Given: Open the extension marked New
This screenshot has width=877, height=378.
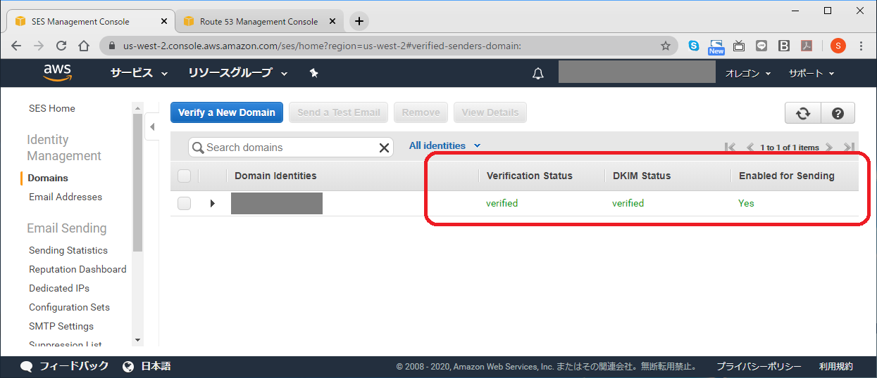Looking at the screenshot, I should click(716, 46).
